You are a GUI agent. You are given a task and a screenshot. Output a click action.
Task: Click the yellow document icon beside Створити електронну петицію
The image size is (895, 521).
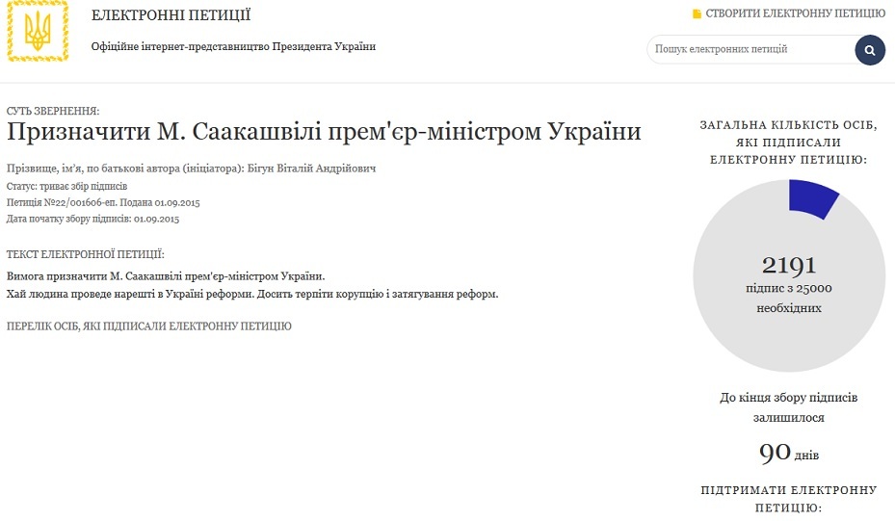tap(697, 13)
